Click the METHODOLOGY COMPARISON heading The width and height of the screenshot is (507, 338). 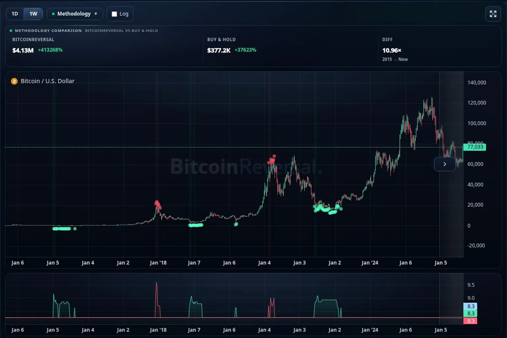coord(48,31)
